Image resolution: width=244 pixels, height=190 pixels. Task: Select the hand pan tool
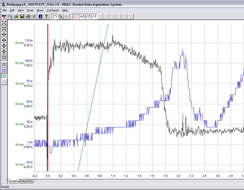55,16
